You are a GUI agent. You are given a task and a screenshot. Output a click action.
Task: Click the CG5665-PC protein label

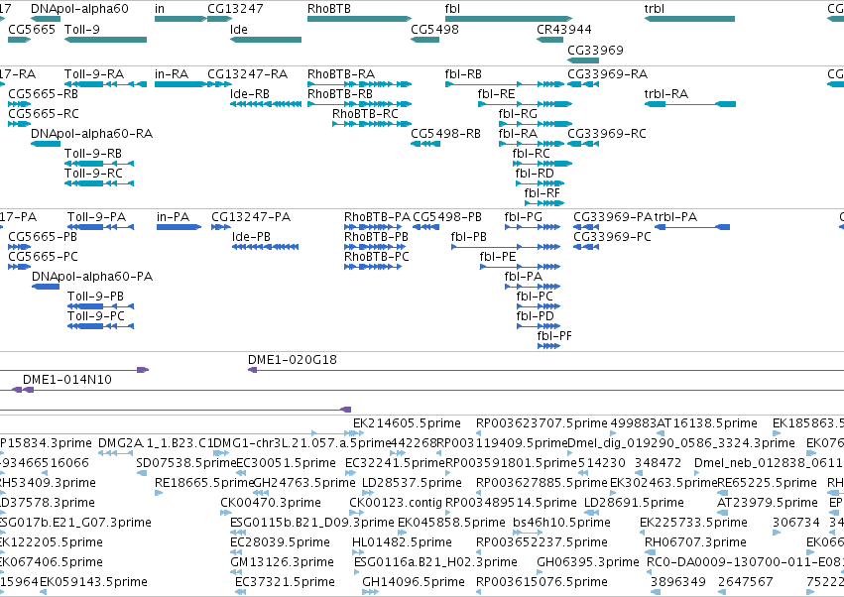[x=43, y=257]
